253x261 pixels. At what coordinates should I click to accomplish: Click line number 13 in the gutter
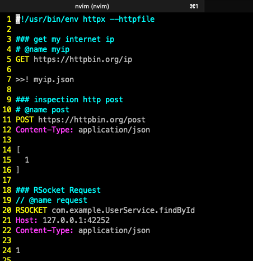7,140
